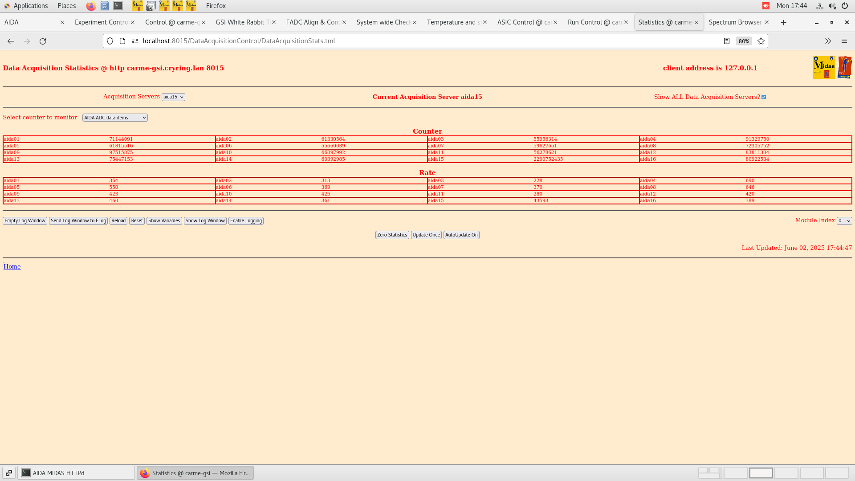Open the Applications menu
The image size is (855, 481).
tap(27, 6)
